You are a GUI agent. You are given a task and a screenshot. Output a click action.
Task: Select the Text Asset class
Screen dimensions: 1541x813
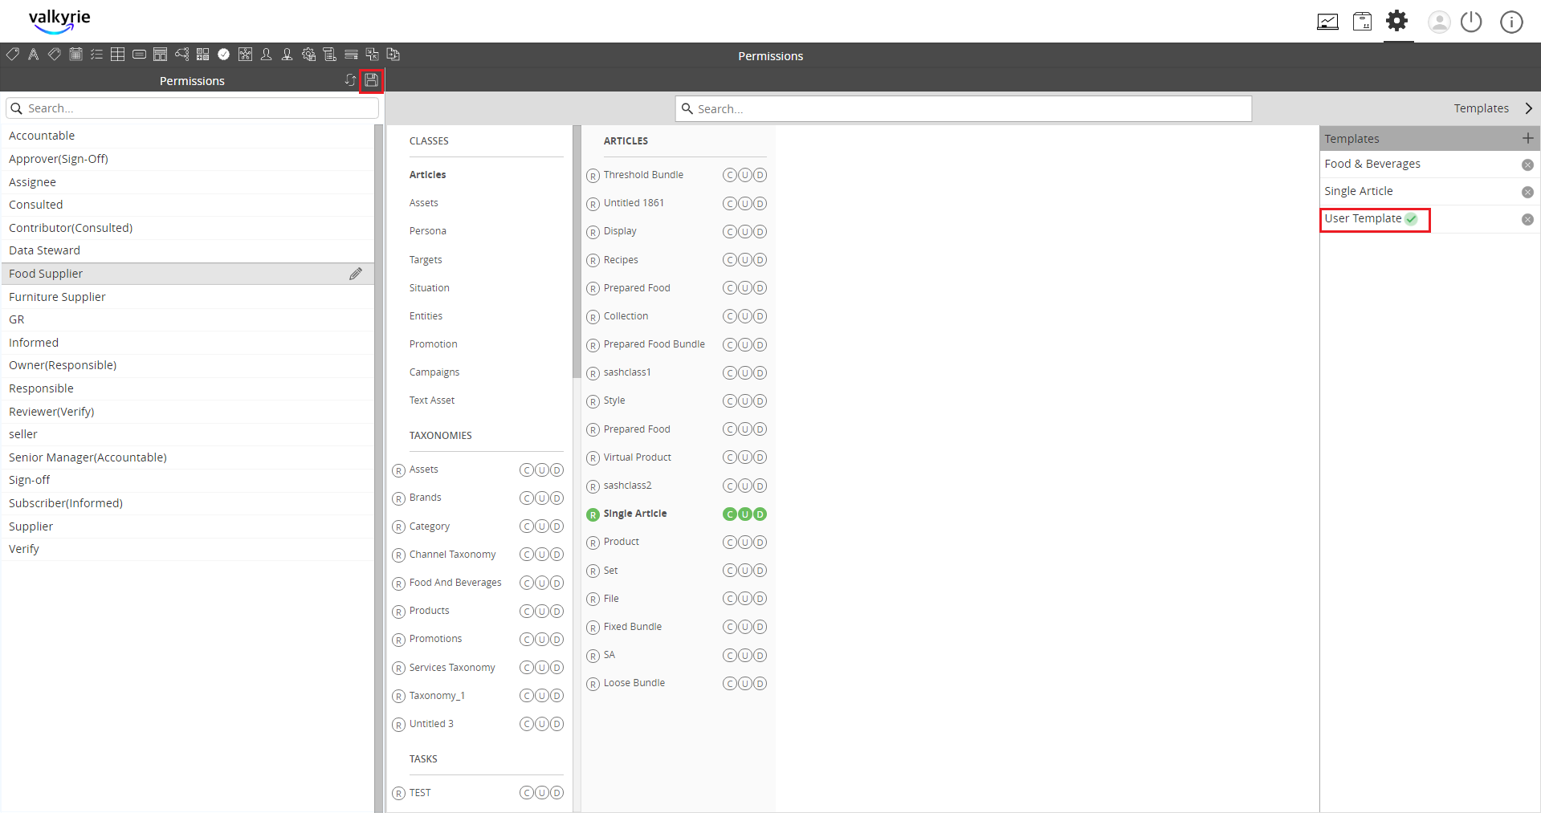[431, 400]
